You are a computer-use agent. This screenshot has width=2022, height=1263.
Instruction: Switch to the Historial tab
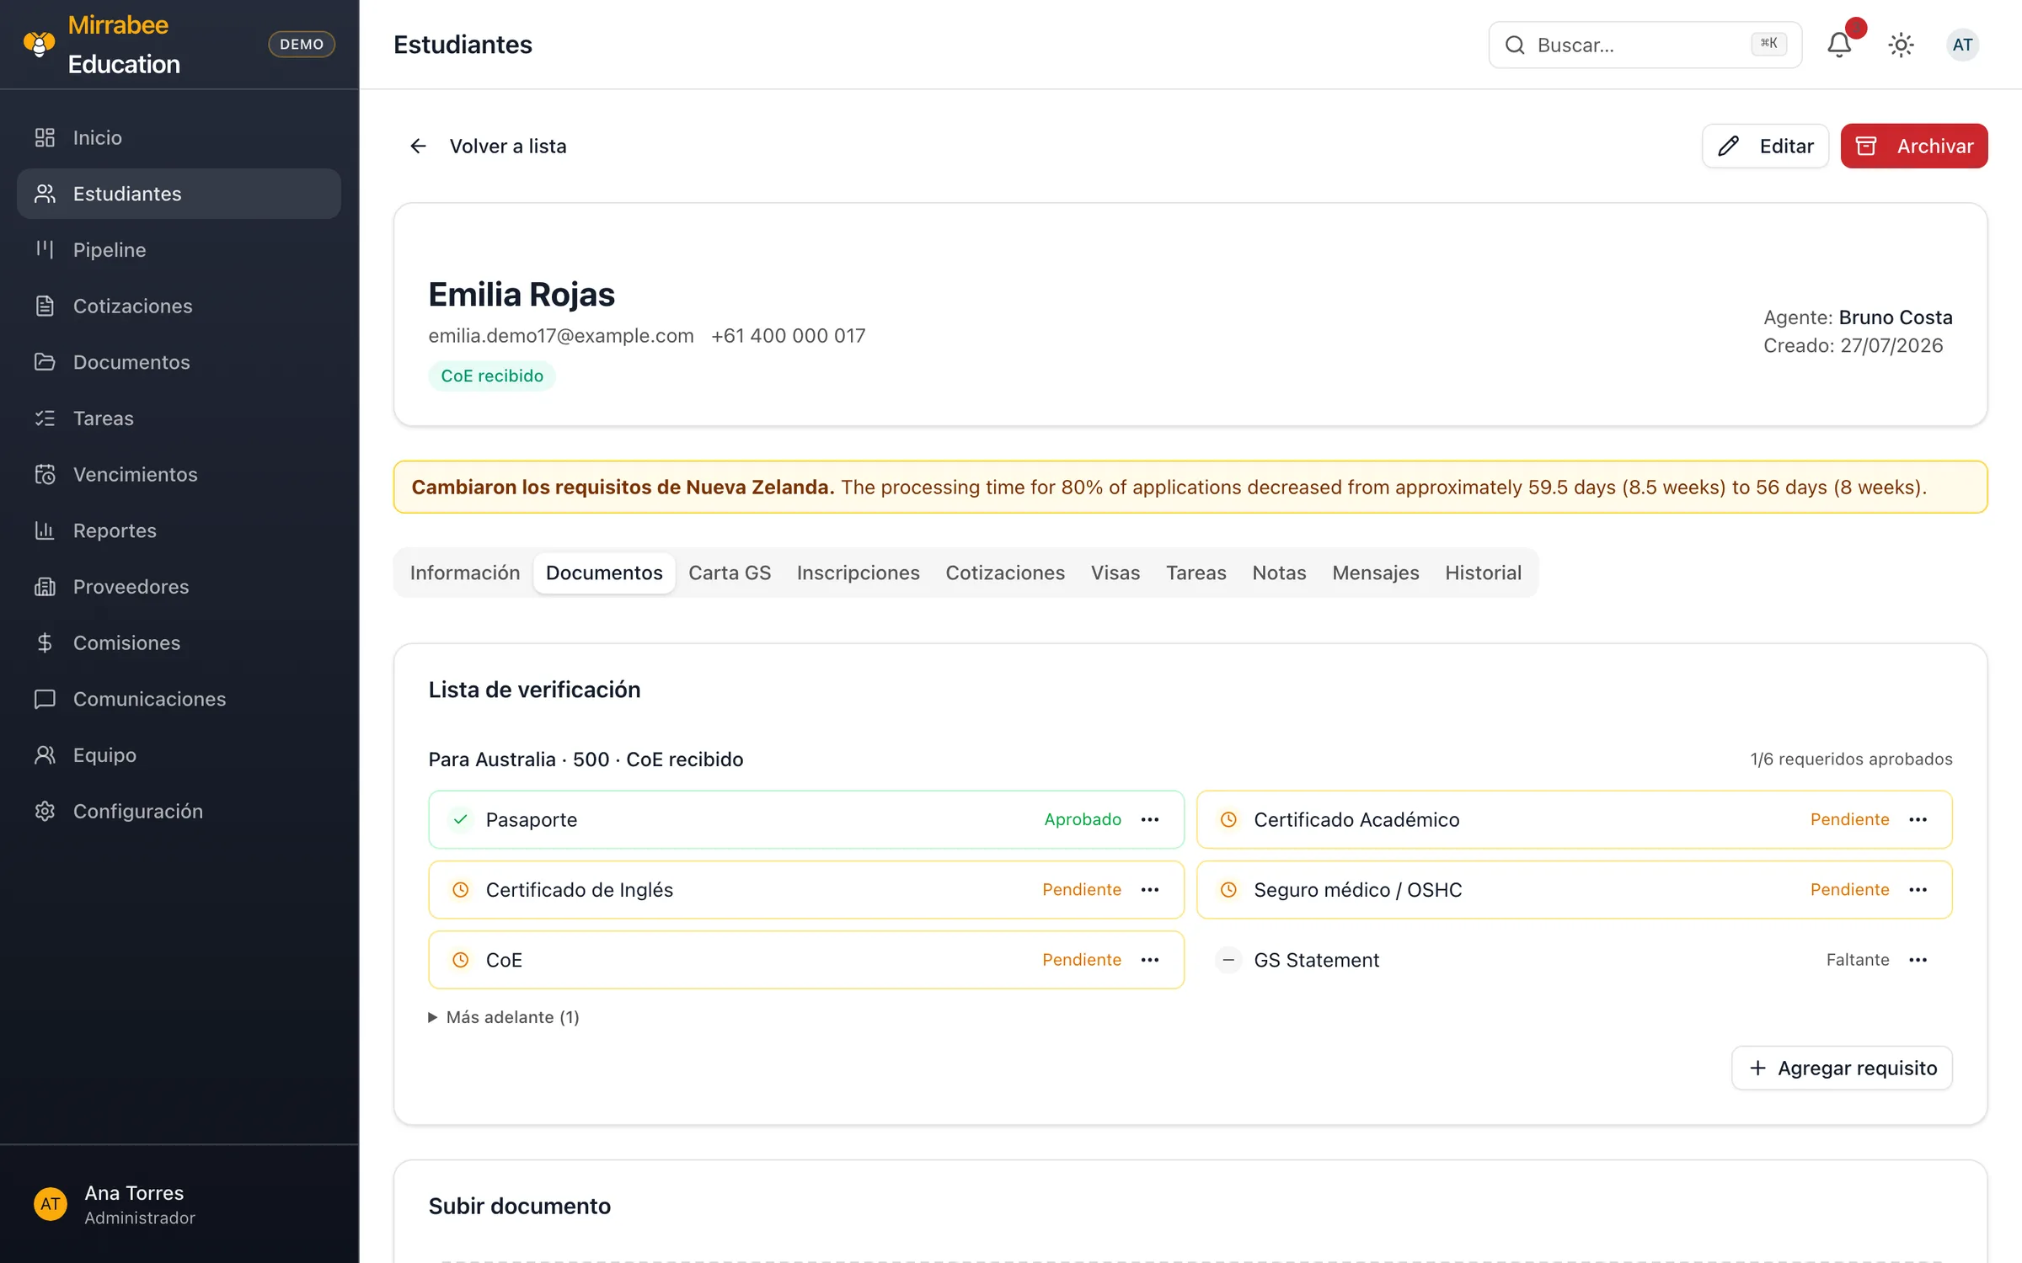(1483, 573)
